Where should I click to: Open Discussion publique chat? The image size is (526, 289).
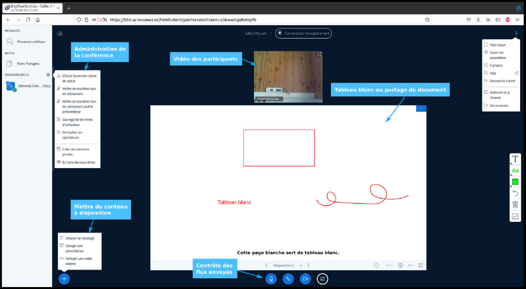tap(31, 42)
